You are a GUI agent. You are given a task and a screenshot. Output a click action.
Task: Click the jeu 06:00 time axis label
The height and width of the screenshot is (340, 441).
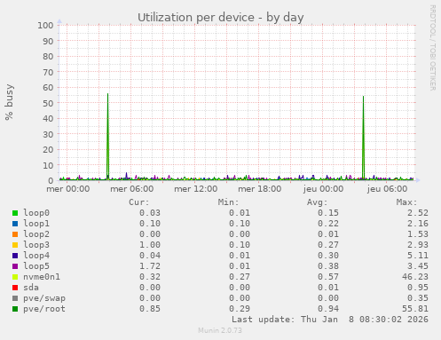[388, 189]
